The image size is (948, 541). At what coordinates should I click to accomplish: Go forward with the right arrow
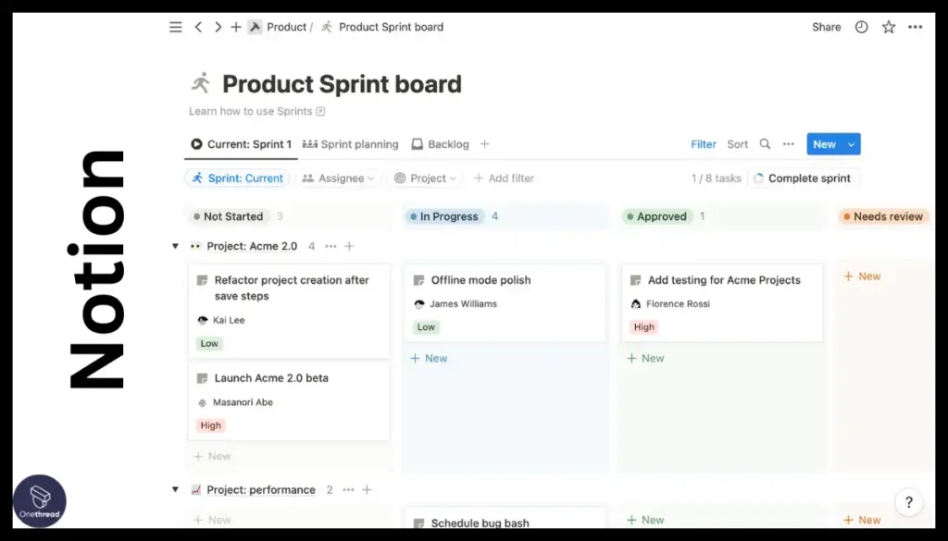pos(218,27)
